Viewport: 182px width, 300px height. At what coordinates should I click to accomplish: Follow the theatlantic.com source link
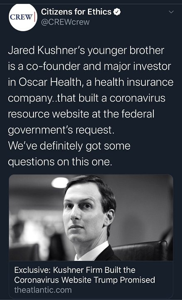pos(43,290)
